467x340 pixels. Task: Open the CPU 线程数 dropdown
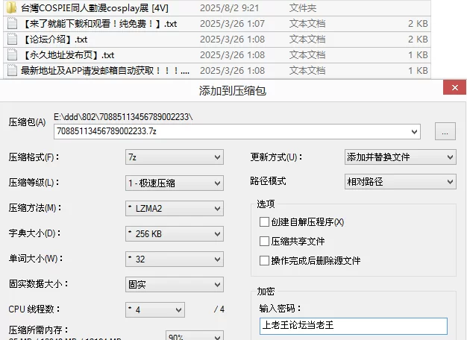pos(155,310)
